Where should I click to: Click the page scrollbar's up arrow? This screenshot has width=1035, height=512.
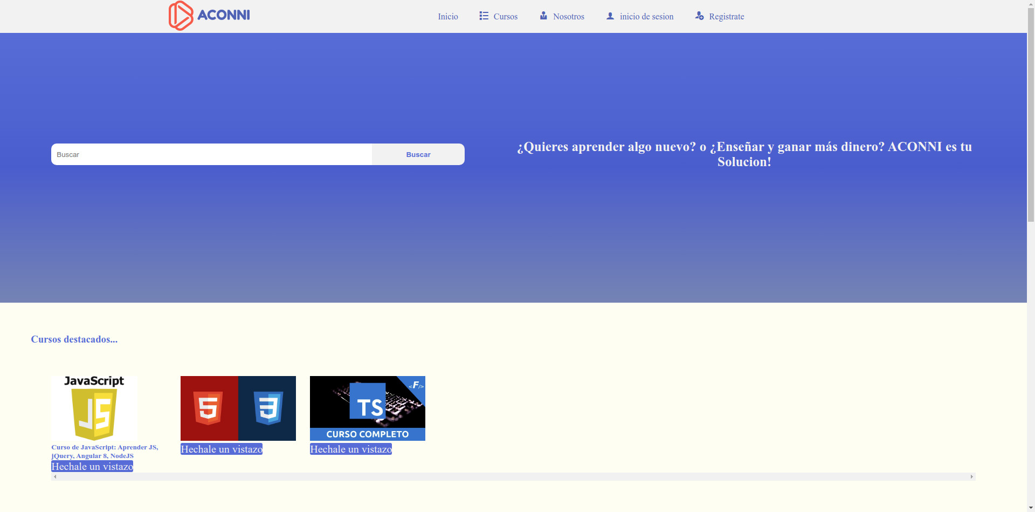coord(1031,3)
